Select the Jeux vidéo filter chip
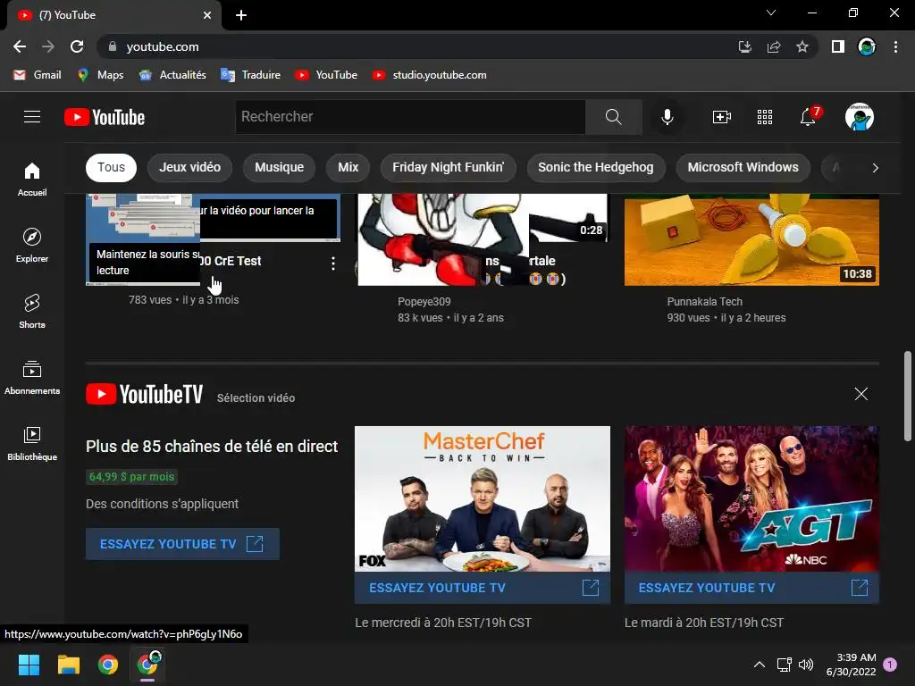Viewport: 915px width, 686px height. pos(189,167)
